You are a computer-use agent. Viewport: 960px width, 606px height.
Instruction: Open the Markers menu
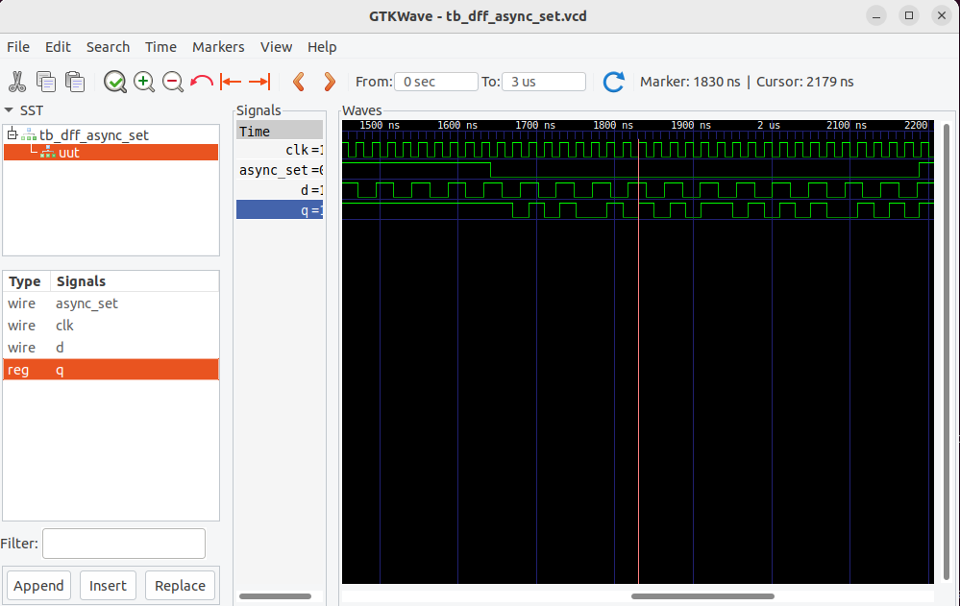[x=218, y=46]
